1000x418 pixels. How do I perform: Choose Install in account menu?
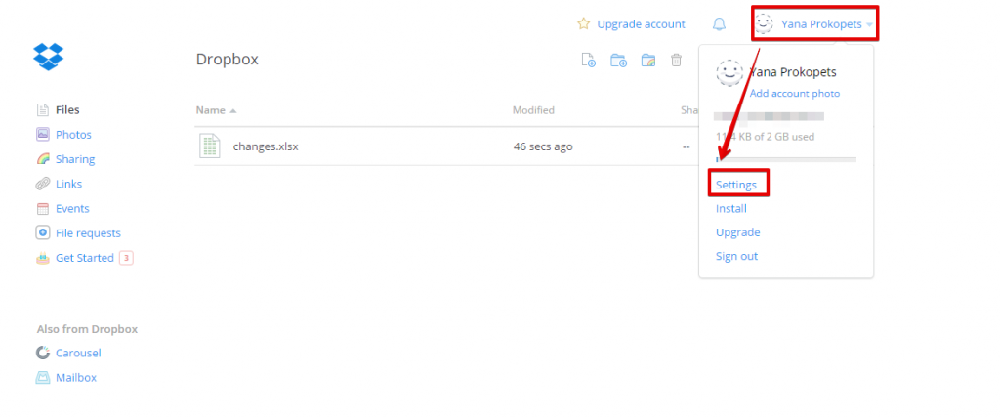point(730,209)
